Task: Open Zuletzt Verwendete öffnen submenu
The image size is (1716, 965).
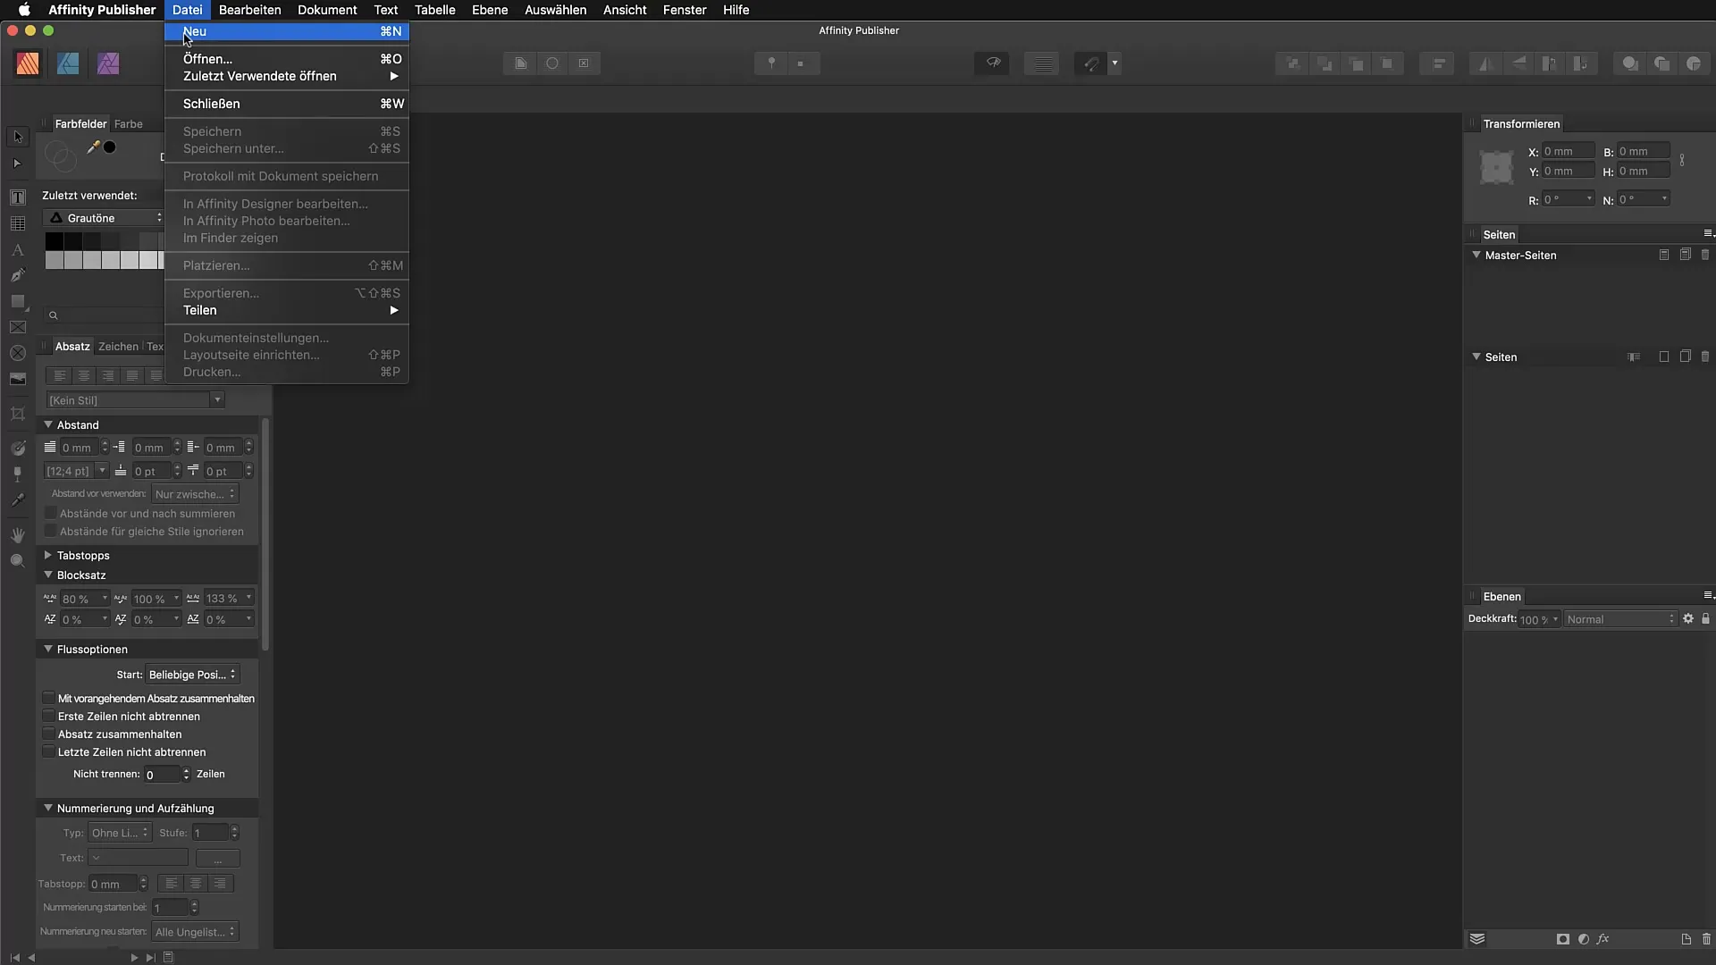Action: click(x=287, y=76)
